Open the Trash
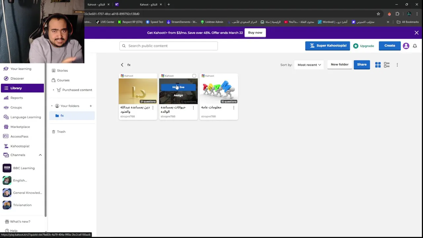Viewport: 423px width, 238px height. click(x=59, y=132)
